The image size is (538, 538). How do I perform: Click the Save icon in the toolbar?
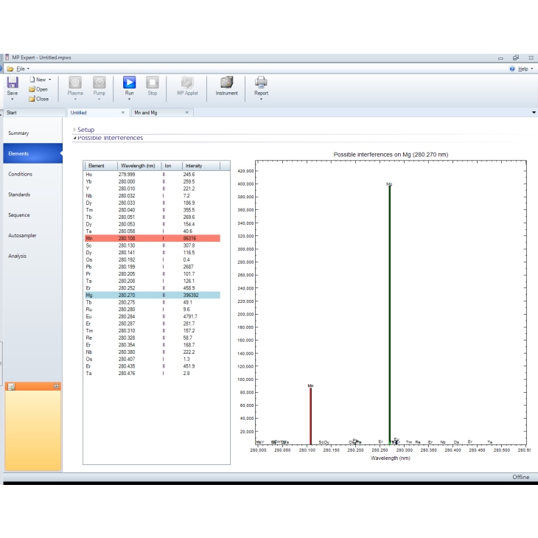[13, 82]
